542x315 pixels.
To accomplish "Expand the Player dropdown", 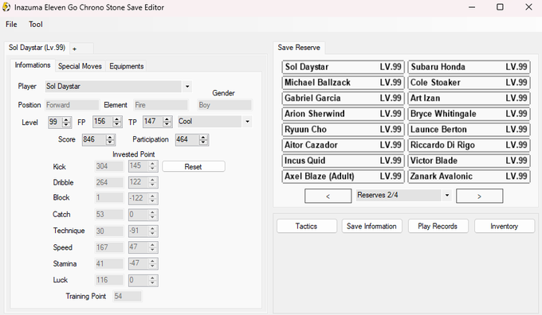I will pos(187,86).
